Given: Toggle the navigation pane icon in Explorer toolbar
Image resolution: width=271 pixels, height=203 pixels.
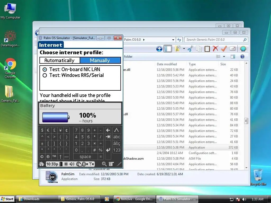Looking at the screenshot, I should click(168, 49).
